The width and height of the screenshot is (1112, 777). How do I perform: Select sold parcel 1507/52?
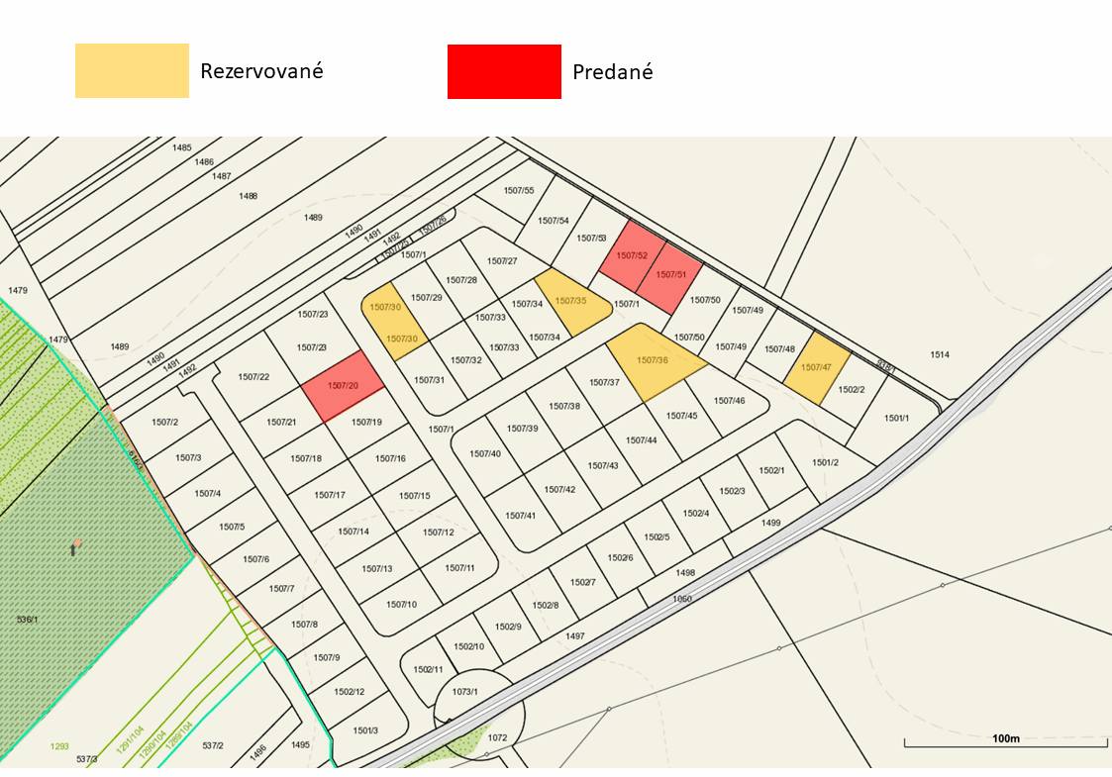pyautogui.click(x=631, y=255)
